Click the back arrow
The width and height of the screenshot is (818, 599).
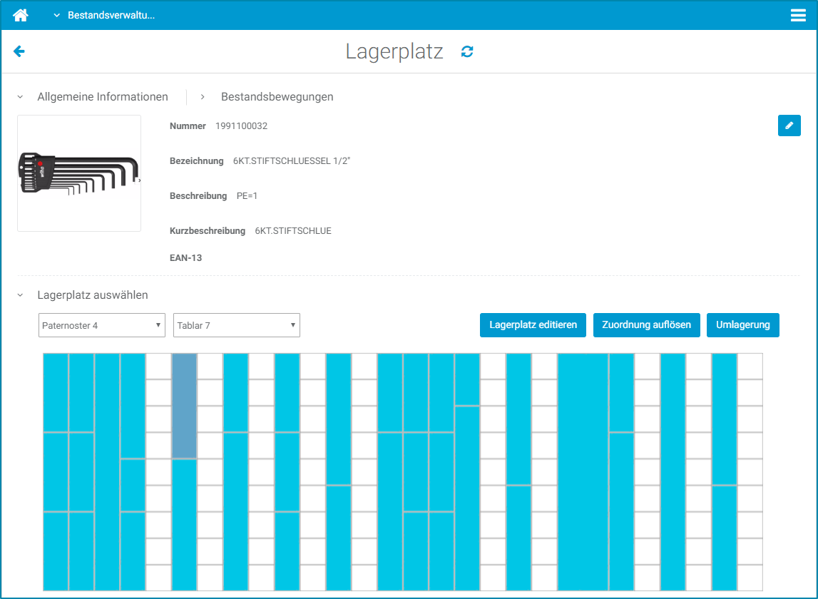coord(19,51)
